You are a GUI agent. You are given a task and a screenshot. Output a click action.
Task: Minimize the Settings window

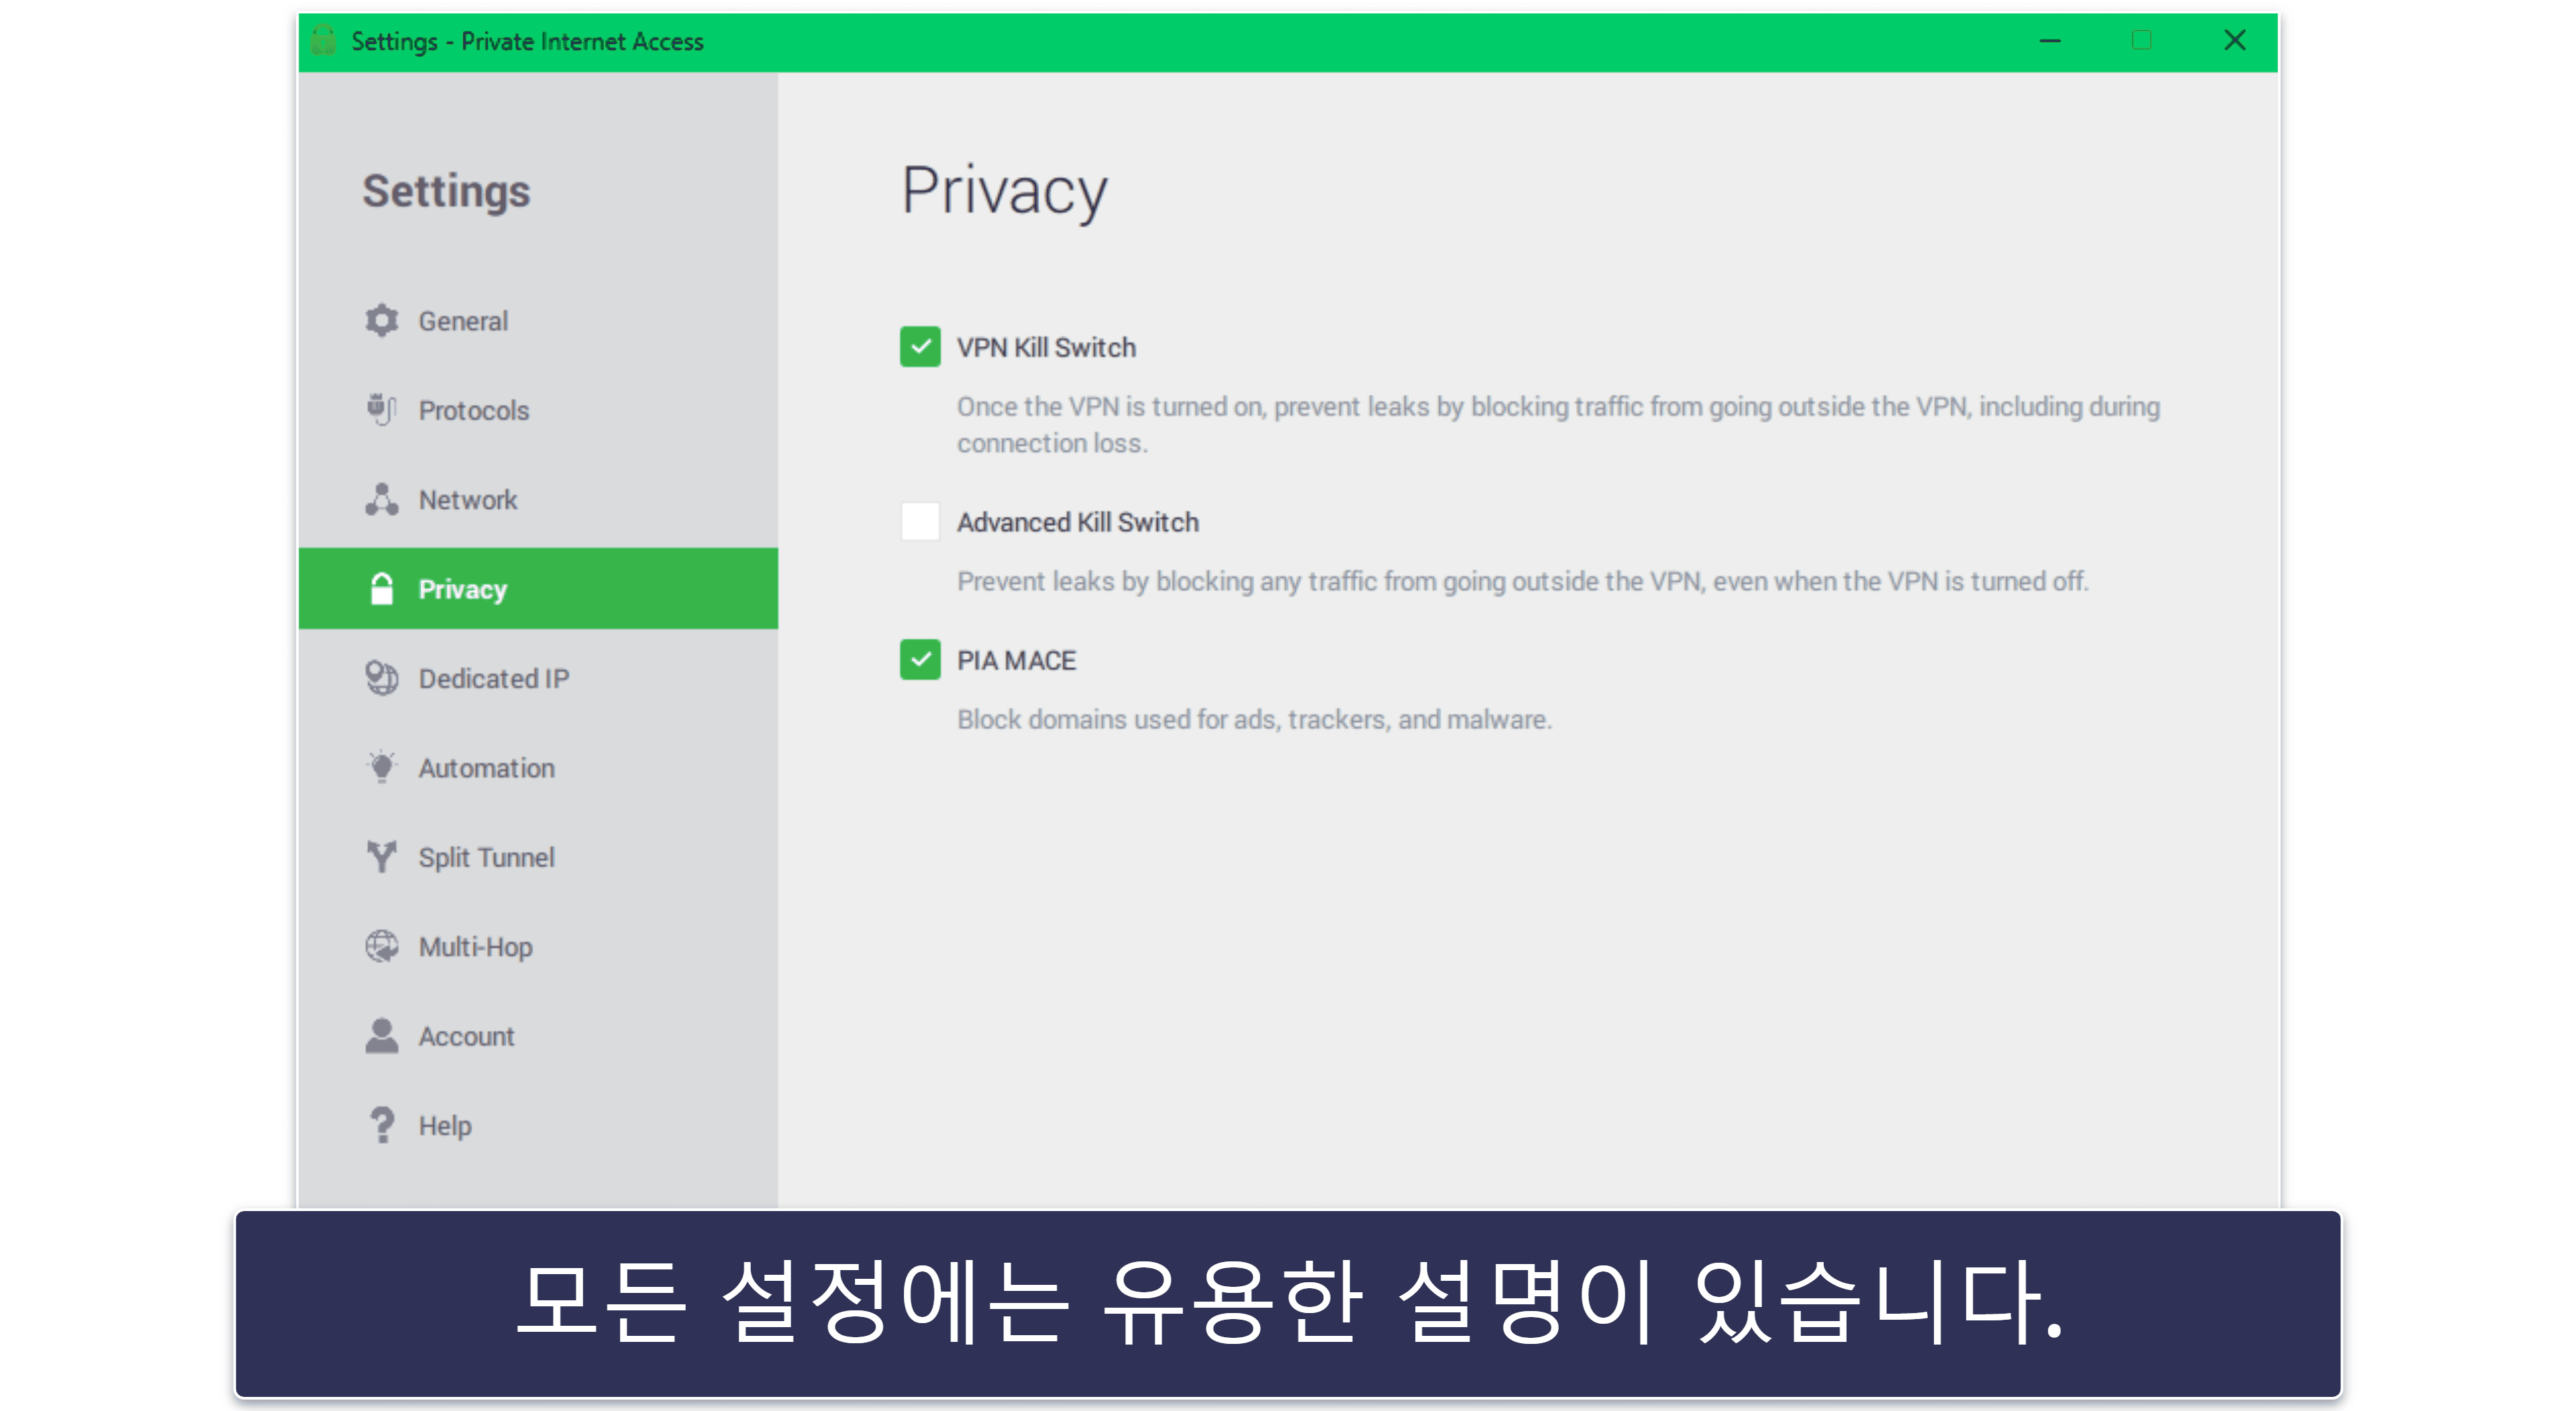[x=2050, y=41]
